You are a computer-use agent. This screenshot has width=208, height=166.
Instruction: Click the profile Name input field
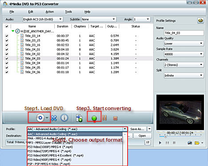pyautogui.click(x=184, y=33)
